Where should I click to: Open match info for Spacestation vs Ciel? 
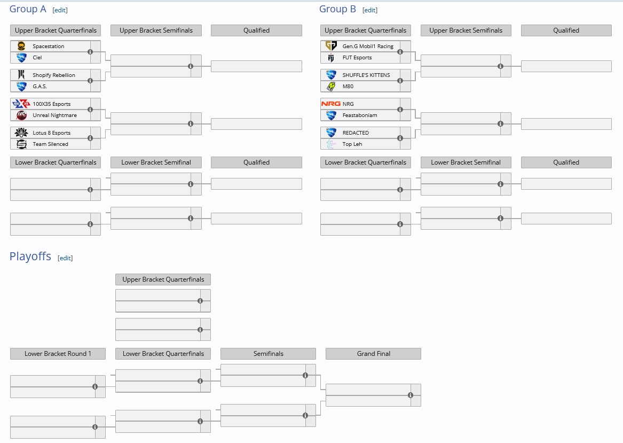pos(90,52)
